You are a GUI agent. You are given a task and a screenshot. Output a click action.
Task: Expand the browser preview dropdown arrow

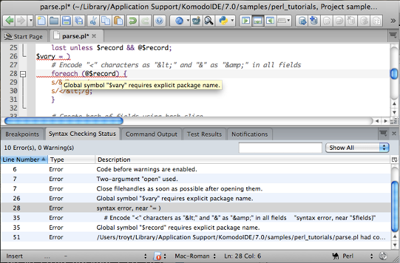point(188,21)
